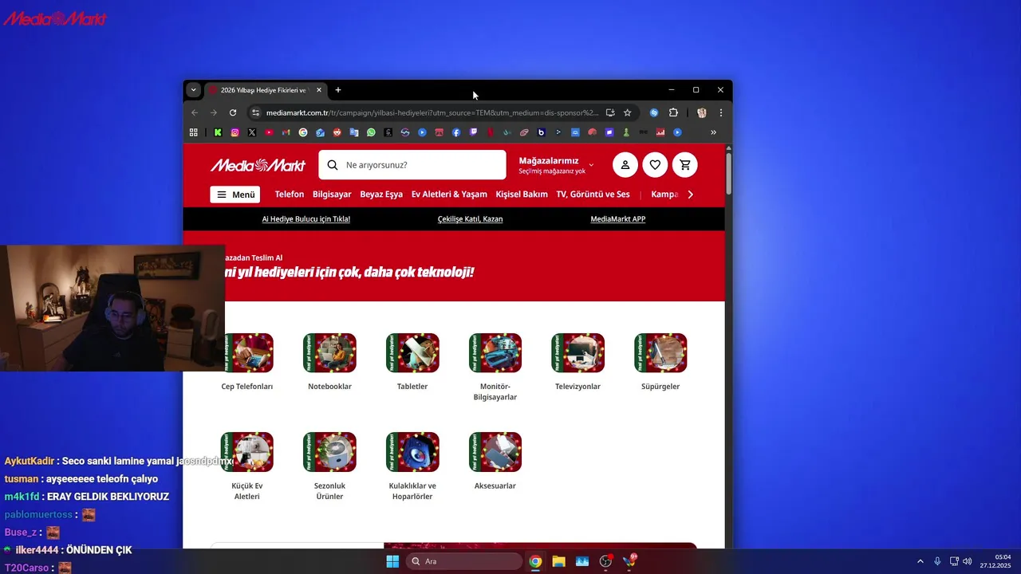Select Bilgisayar category
Viewport: 1021px width, 574px height.
[332, 195]
